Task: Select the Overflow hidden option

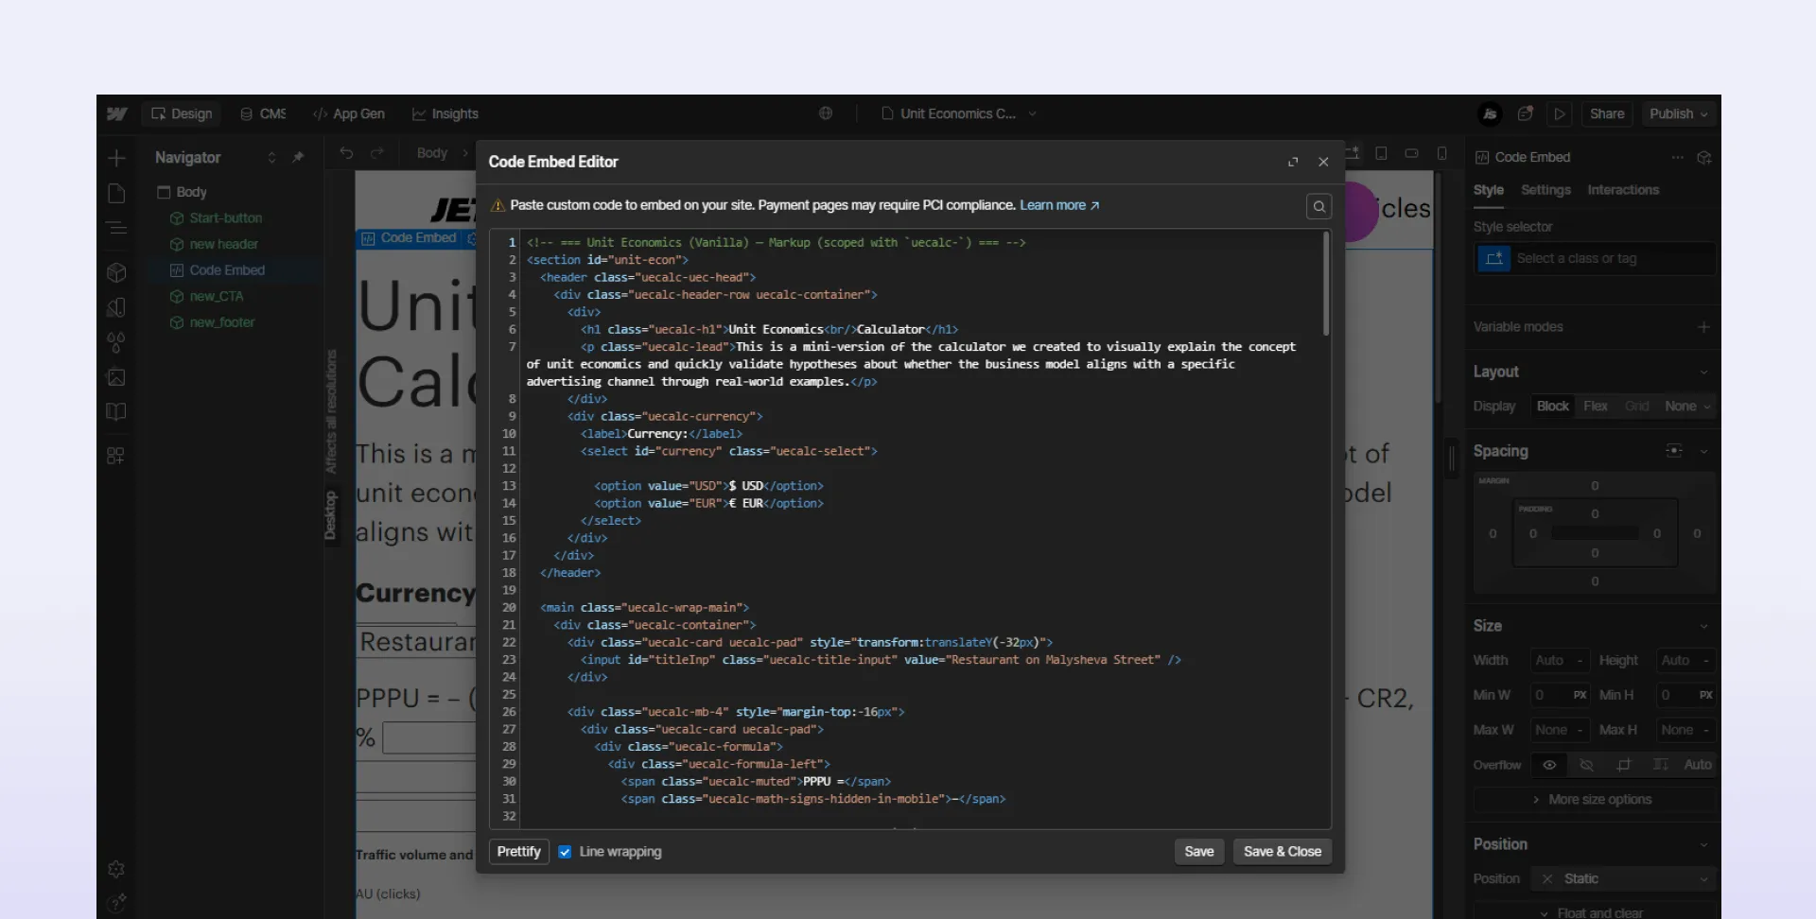Action: tap(1586, 765)
